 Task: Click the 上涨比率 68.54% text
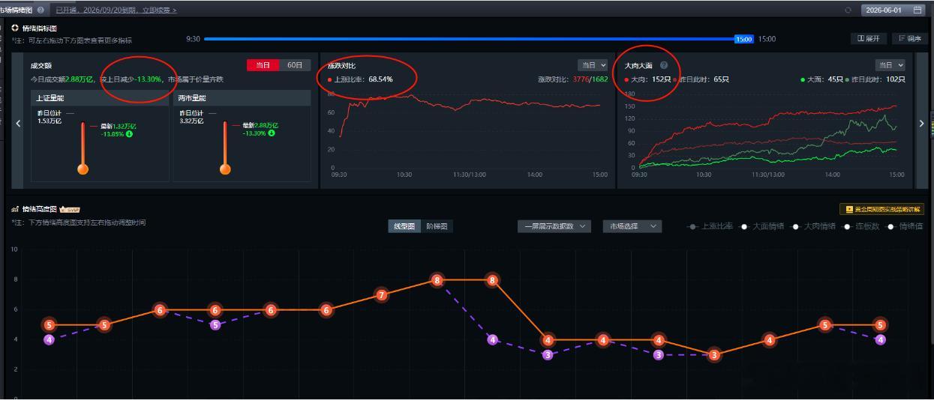tap(363, 79)
